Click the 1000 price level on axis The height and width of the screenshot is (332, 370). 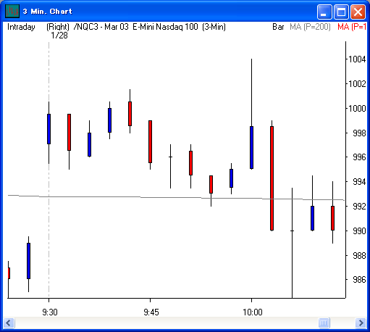pos(357,108)
